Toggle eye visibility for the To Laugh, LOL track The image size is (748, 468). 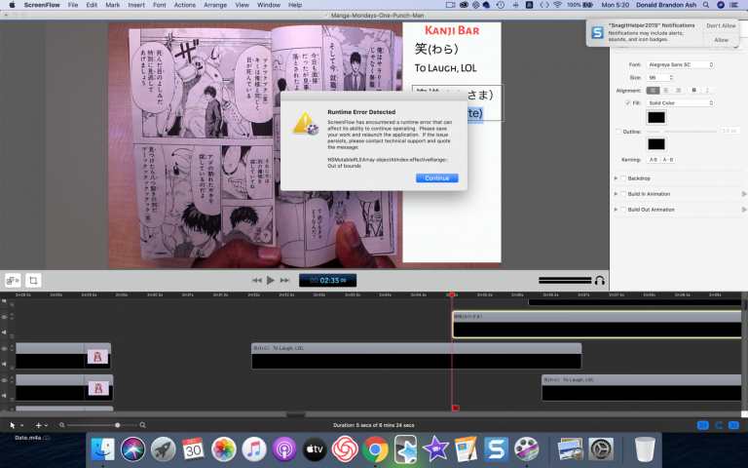point(4,349)
